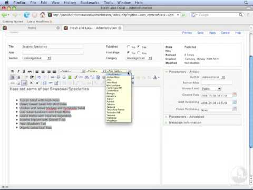
Task: Click the Cancel toolbar button
Action: 225,33
